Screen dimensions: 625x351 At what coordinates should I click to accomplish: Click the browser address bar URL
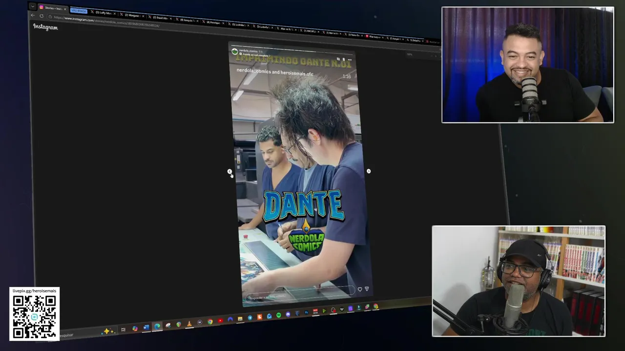tap(107, 21)
